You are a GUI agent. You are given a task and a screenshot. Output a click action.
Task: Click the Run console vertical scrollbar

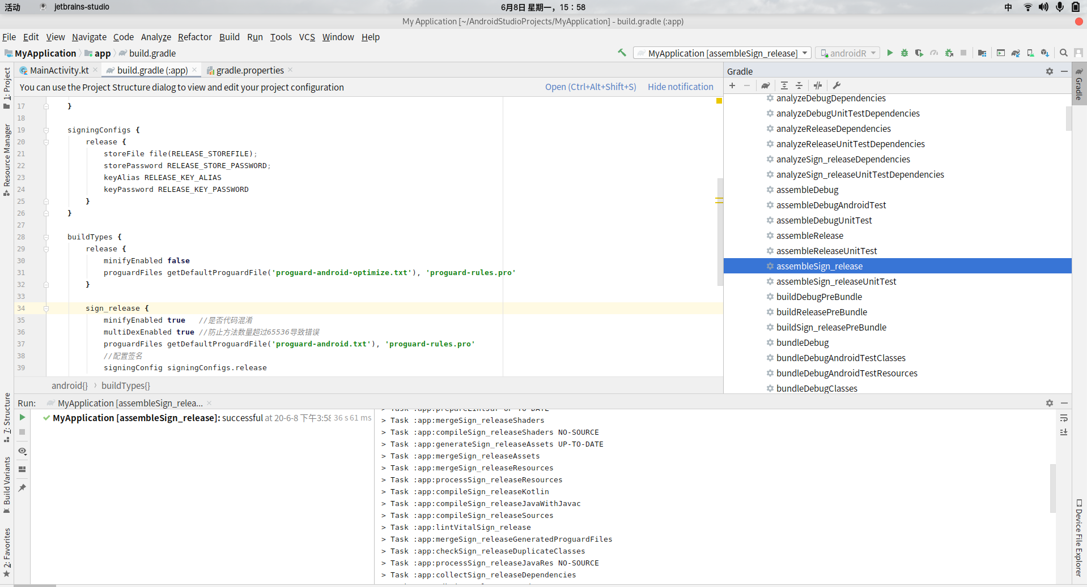[x=1052, y=488]
